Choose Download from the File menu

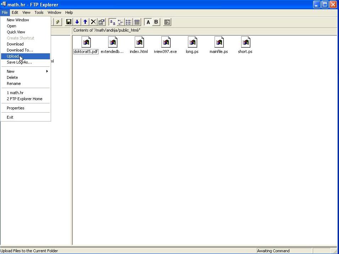tap(26, 44)
